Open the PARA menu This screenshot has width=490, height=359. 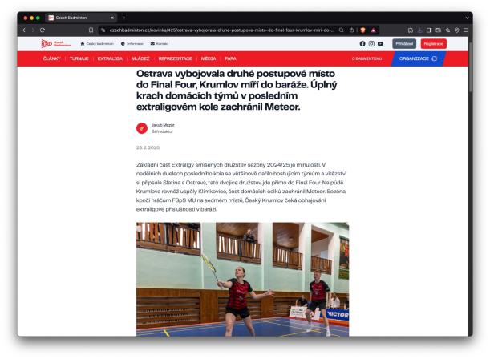pyautogui.click(x=231, y=58)
